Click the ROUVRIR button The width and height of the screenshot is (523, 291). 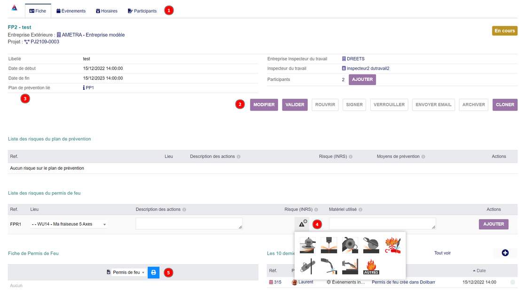(x=325, y=105)
